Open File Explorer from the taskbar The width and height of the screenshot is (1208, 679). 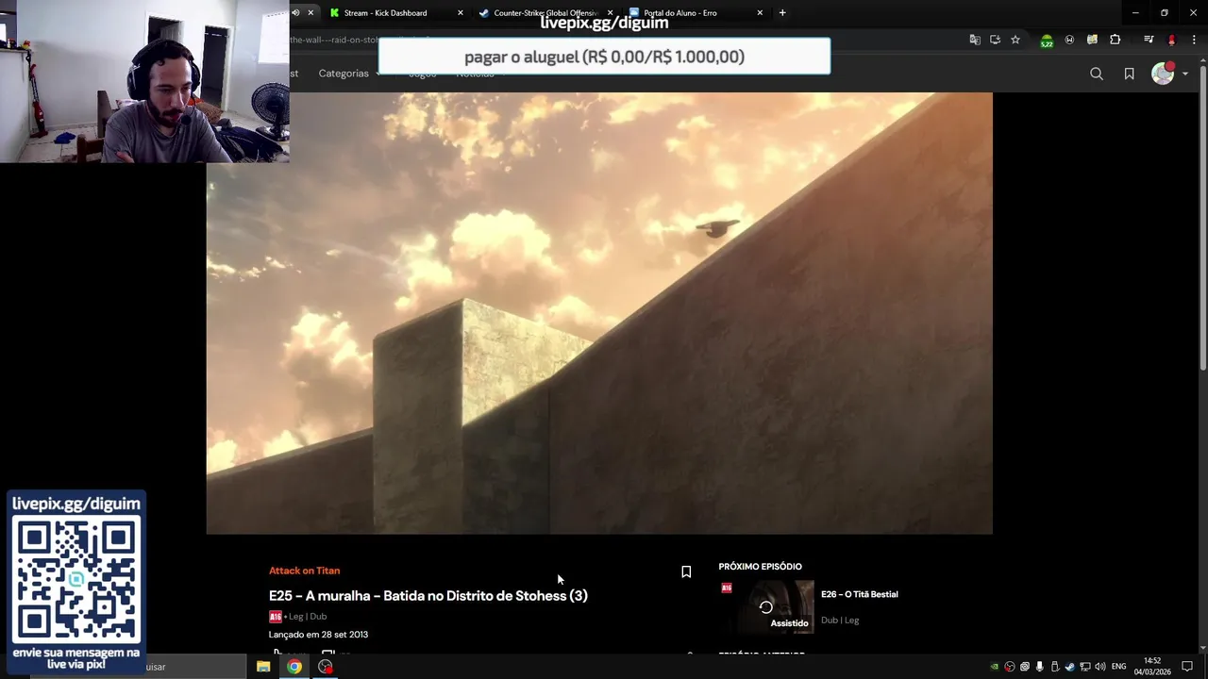tap(263, 667)
